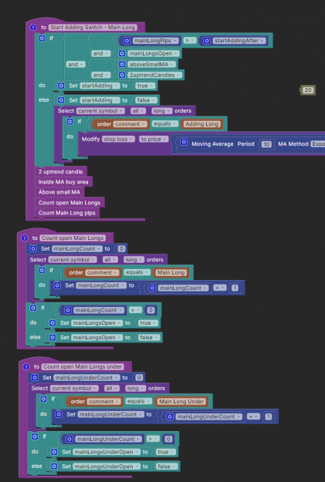Click gear on mainLongCount greater than 0 getter
The height and width of the screenshot is (482, 325).
(x=67, y=310)
